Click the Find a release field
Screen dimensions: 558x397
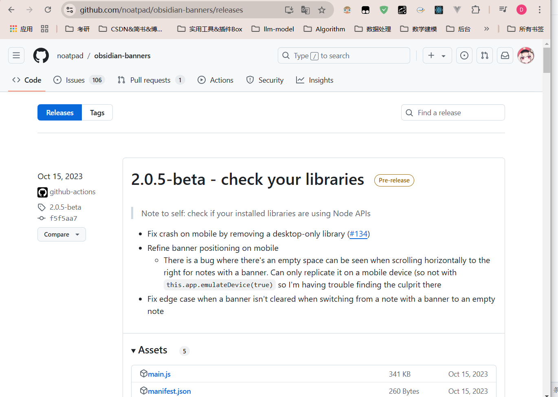click(x=453, y=113)
